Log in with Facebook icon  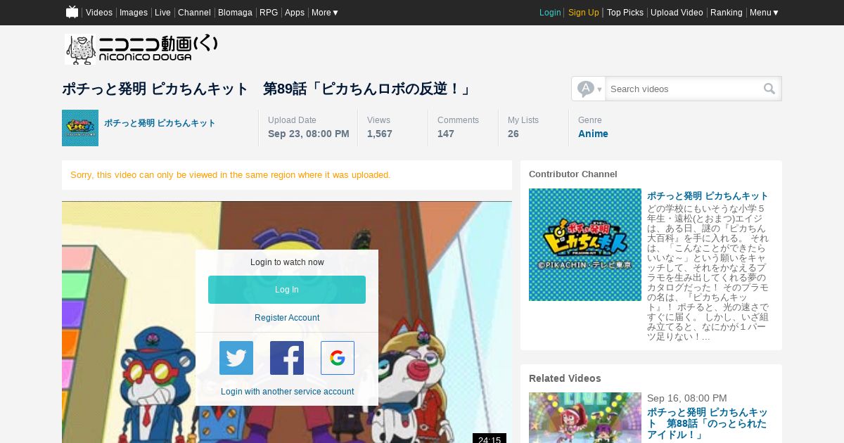pos(287,358)
